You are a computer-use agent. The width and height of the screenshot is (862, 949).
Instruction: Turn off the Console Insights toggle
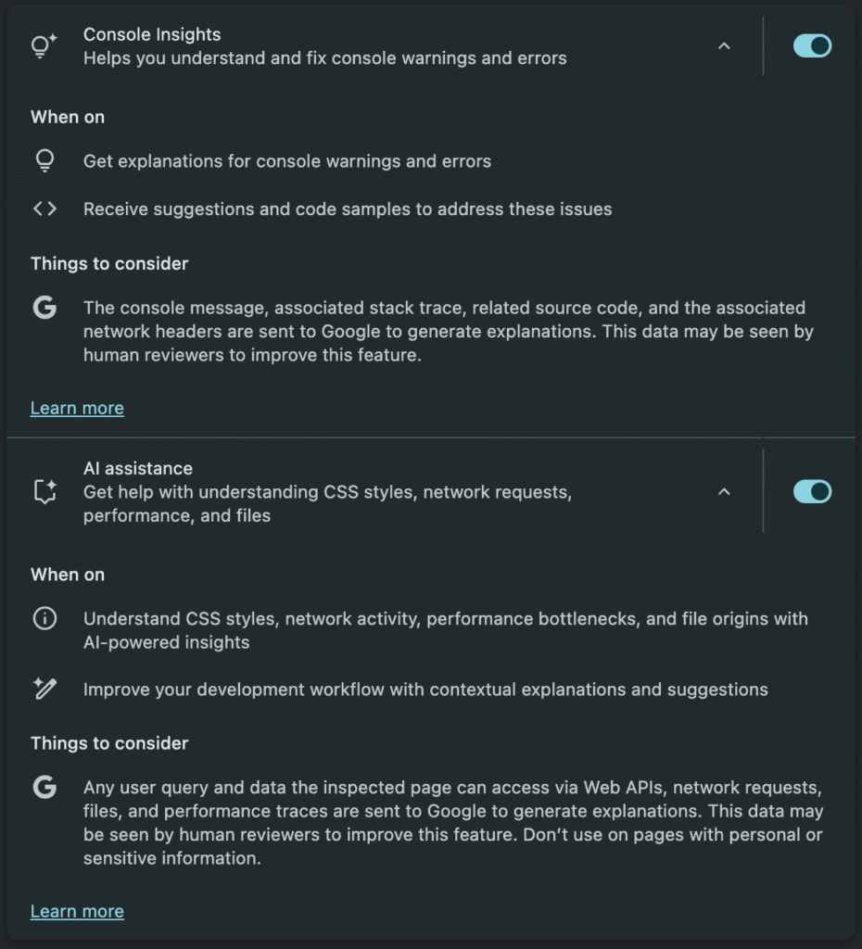point(812,46)
